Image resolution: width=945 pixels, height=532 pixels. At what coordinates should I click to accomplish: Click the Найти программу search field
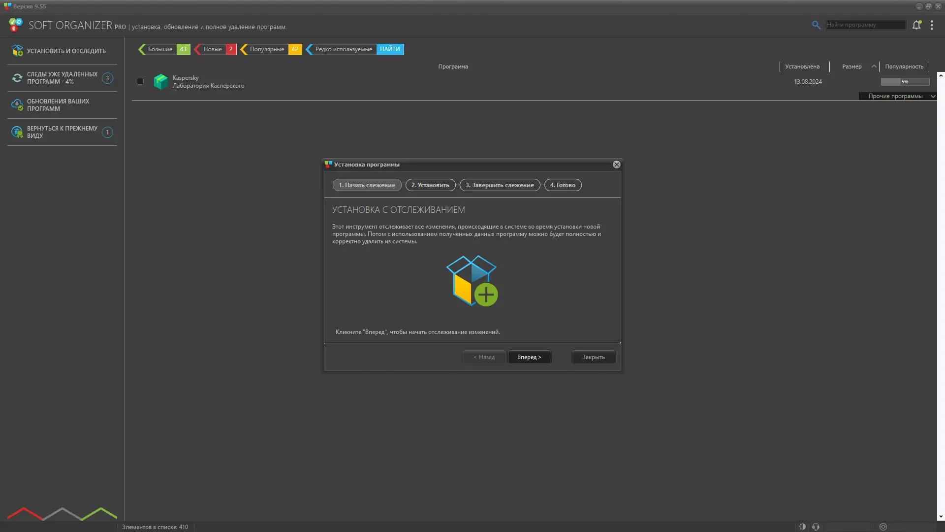865,25
